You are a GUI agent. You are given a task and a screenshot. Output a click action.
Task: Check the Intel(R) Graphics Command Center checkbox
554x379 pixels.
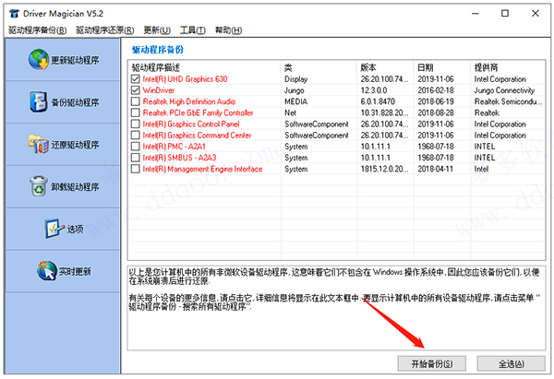click(136, 135)
